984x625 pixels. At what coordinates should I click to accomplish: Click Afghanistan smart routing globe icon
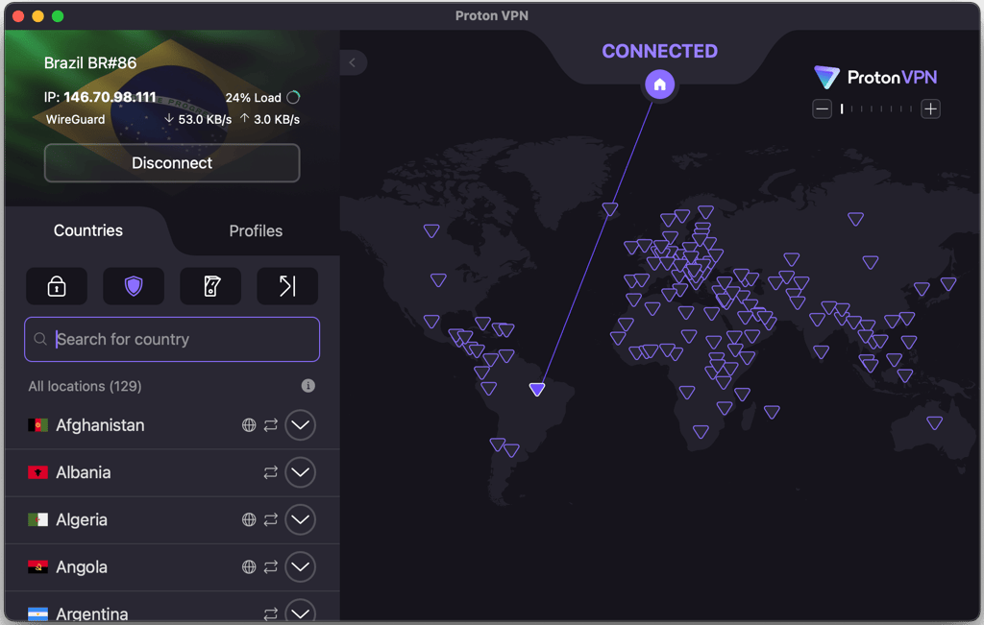coord(249,425)
